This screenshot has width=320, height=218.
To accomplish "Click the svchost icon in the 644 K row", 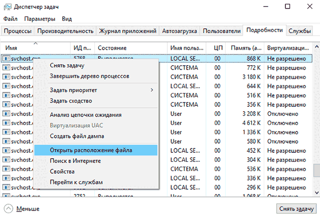I will coord(6,86).
